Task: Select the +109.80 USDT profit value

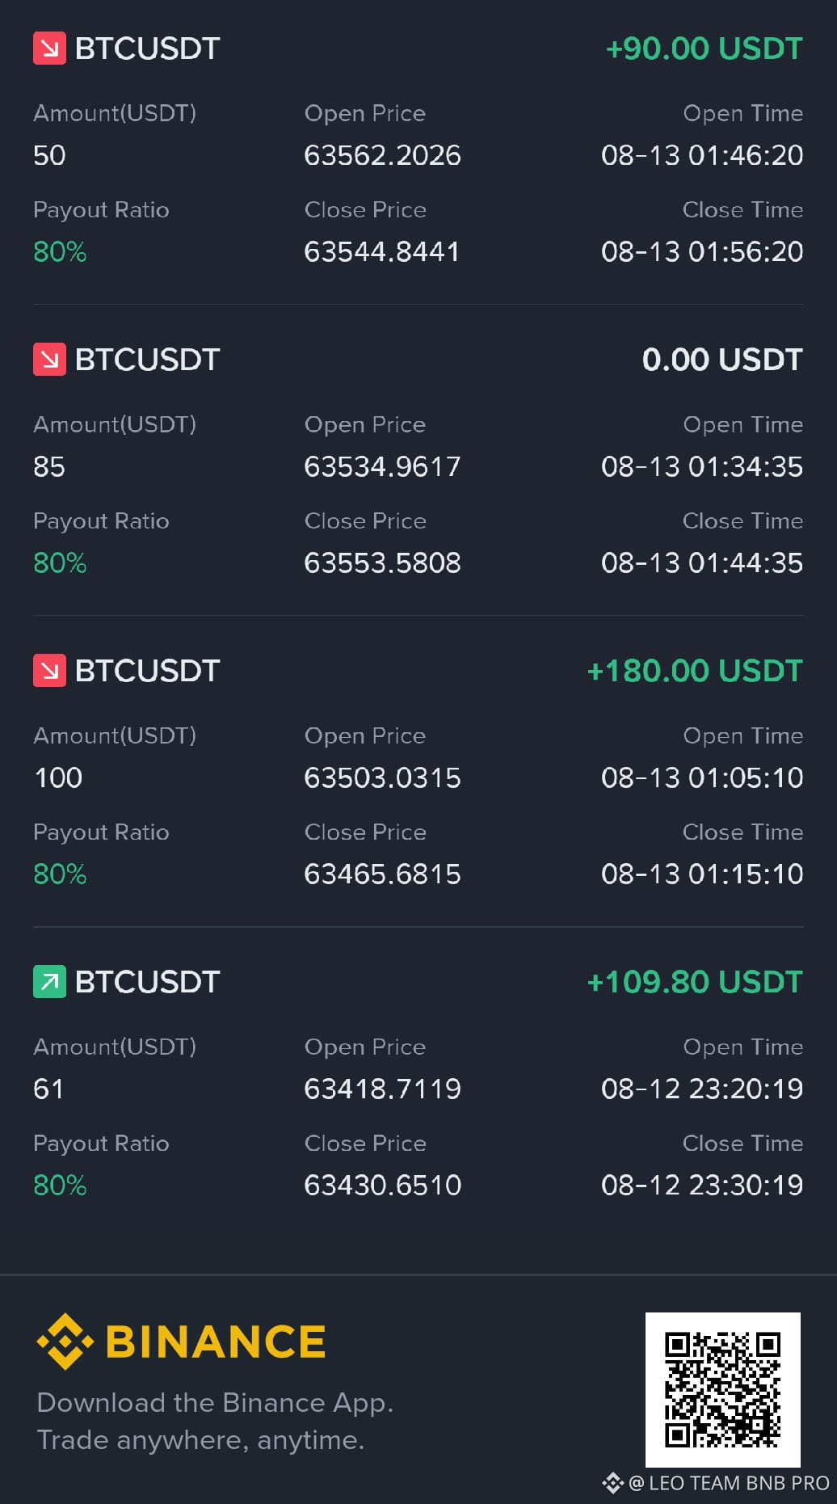Action: point(695,982)
